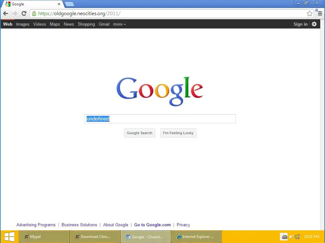Open the Chrome hamburger menu

click(x=320, y=14)
